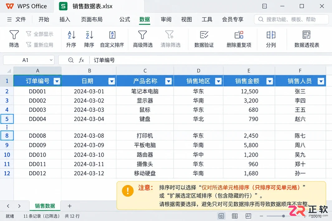Click cell 华中

pyautogui.click(x=198, y=155)
